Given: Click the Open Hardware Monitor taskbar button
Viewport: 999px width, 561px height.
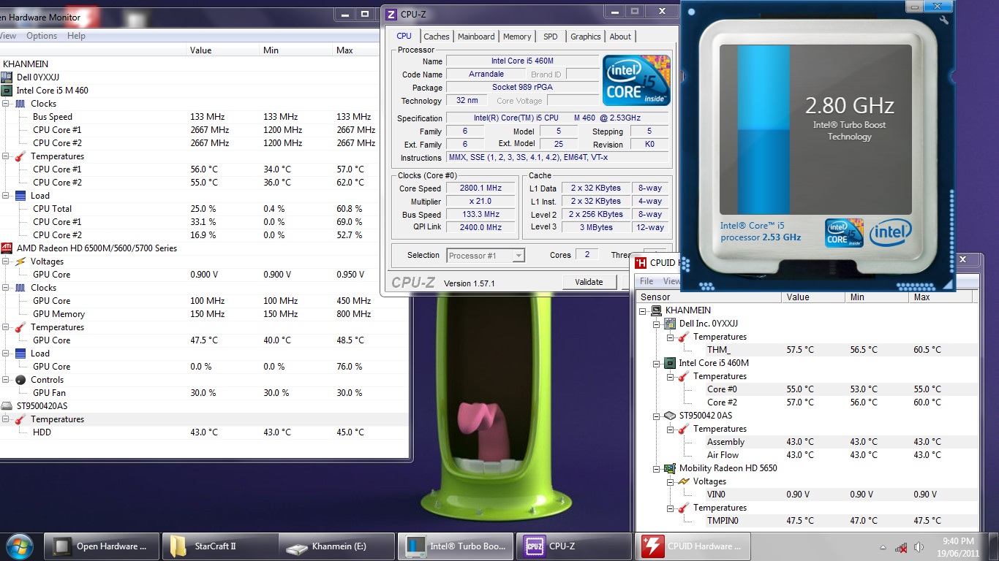Looking at the screenshot, I should tap(102, 546).
